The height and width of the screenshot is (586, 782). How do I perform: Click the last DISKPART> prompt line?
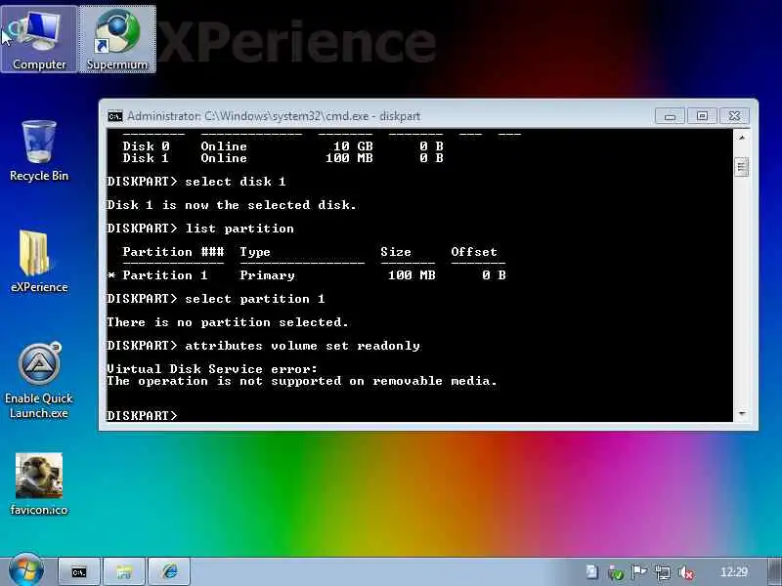(x=142, y=415)
